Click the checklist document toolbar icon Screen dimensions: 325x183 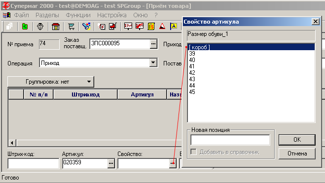tap(102, 27)
